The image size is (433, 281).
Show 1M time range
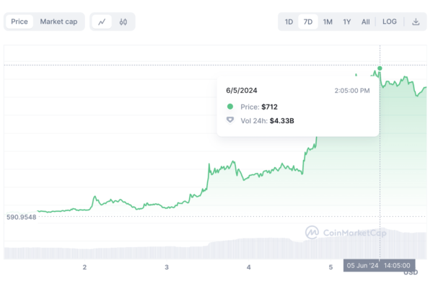(x=328, y=22)
